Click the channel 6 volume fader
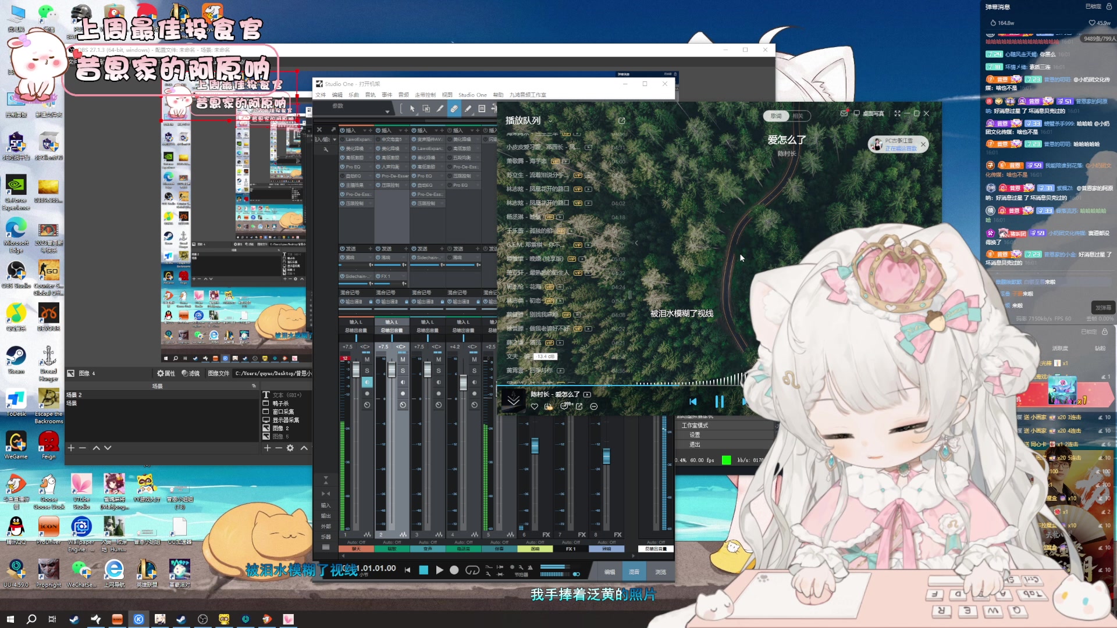The image size is (1117, 628). [535, 446]
